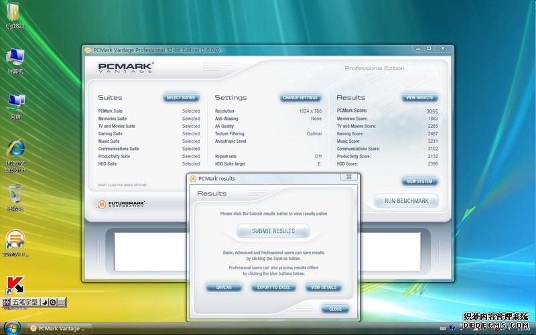
Task: Click the 'Music Suite' row in Suites
Action: click(x=149, y=141)
